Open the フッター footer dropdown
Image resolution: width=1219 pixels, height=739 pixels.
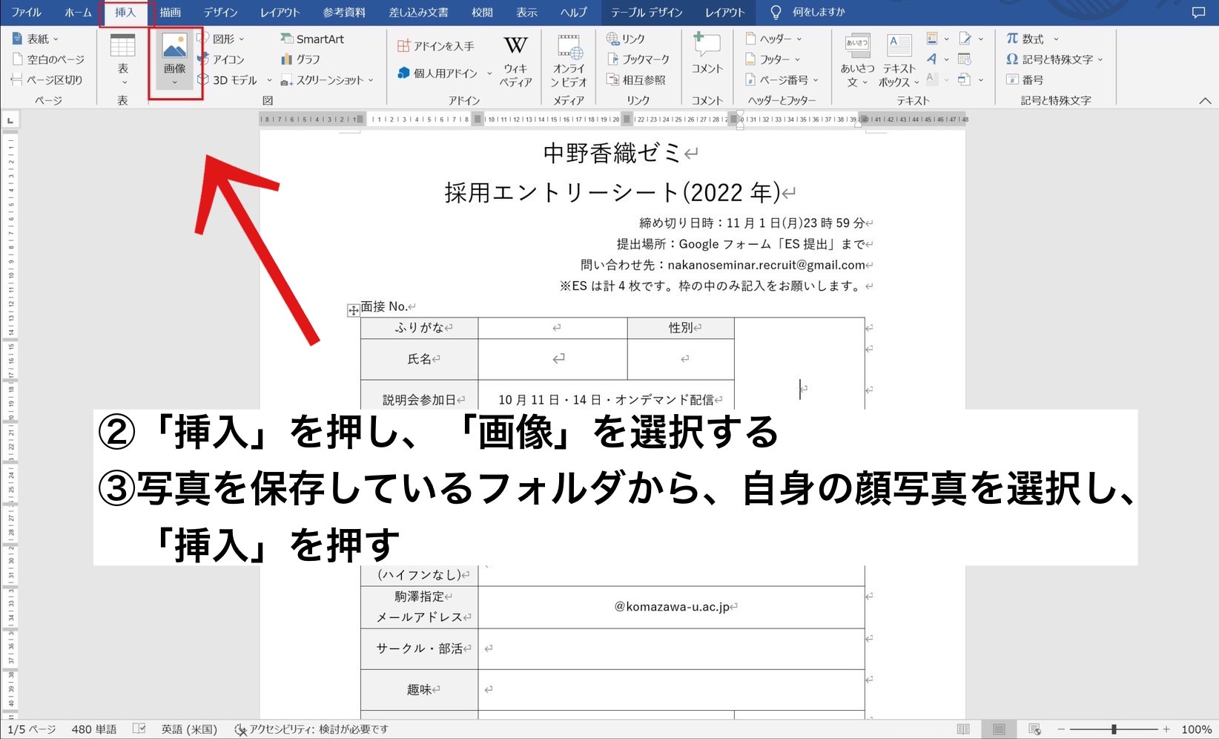click(773, 59)
